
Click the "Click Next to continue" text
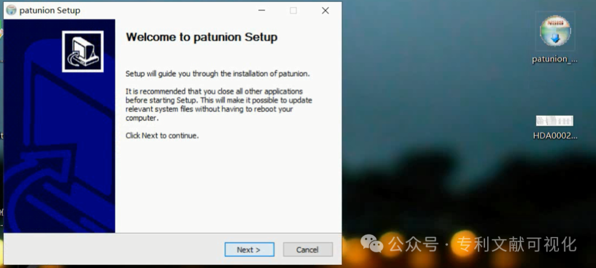[162, 136]
